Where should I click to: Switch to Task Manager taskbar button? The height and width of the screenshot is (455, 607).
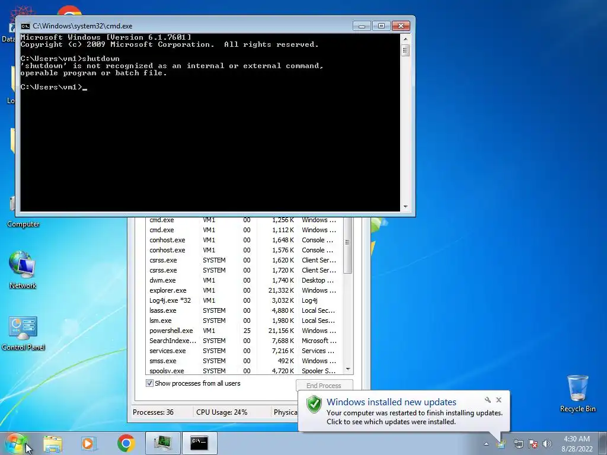click(x=163, y=443)
